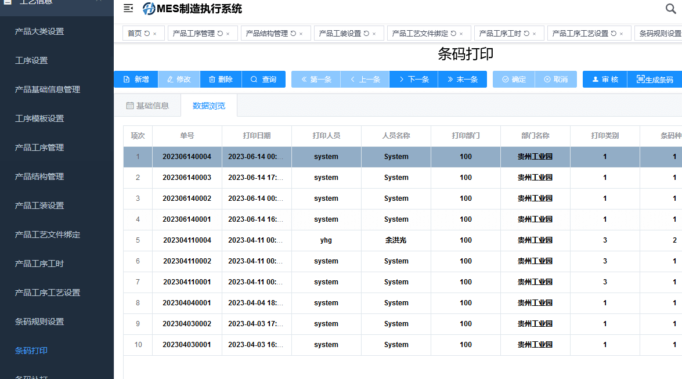Screen dimensions: 682x379
Task: Click the 审核 audit button
Action: point(605,79)
